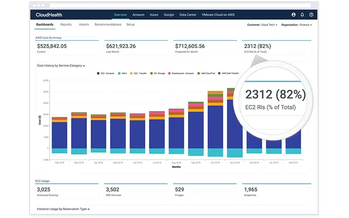The height and width of the screenshot is (218, 349).
Task: Toggle Elasticsearch - Compute legend entry
Action: (181, 73)
